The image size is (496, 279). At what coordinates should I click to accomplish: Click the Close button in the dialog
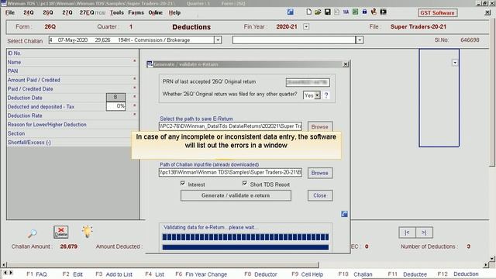(320, 195)
